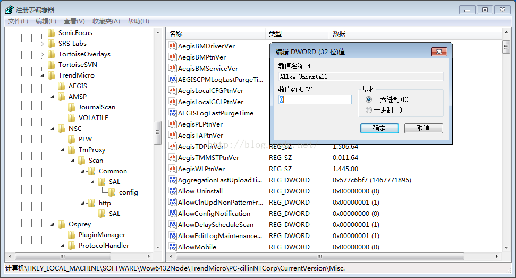Screen dimensions: 516x278
Task: Cancel the DWORD edit with 取消
Action: [424, 128]
